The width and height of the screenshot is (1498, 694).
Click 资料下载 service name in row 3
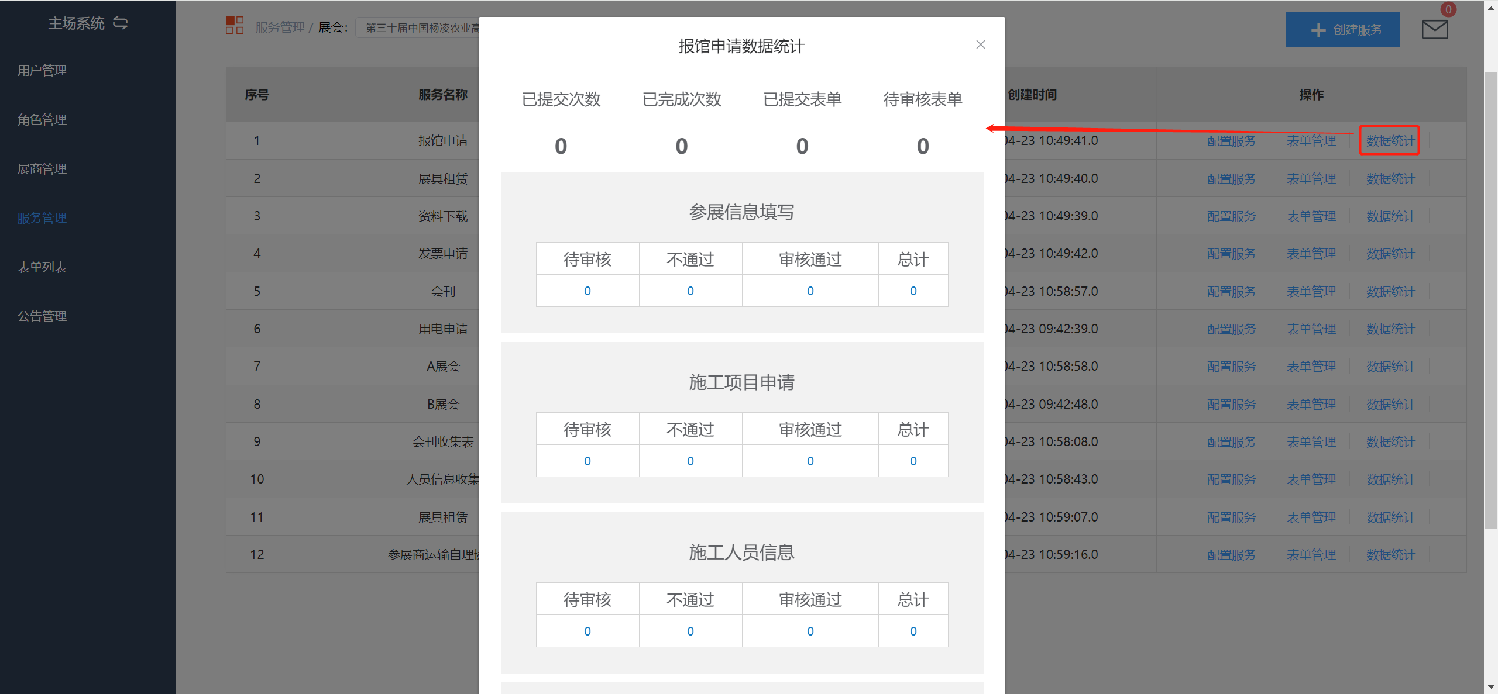click(x=443, y=216)
